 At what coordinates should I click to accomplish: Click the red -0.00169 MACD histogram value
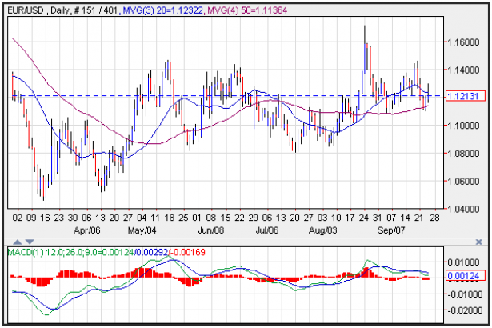tap(189, 252)
